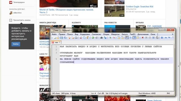Click the 'KLIZMATV' channel heading
This screenshot has height=101, width=181.
(x=76, y=23)
